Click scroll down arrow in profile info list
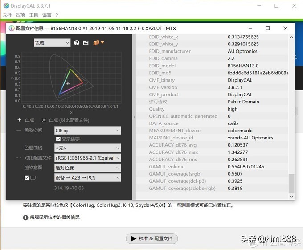This screenshot has width=303, height=250. [x=291, y=197]
